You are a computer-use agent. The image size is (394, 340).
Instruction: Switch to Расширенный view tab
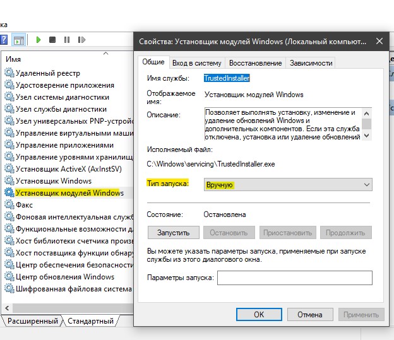(x=33, y=321)
